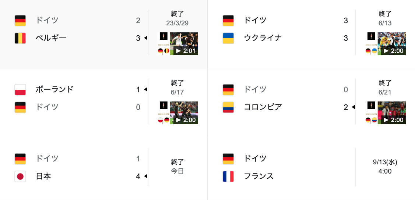Viewport: 415px width, 200px height.
Task: Click the France flag icon
Action: pos(228,176)
